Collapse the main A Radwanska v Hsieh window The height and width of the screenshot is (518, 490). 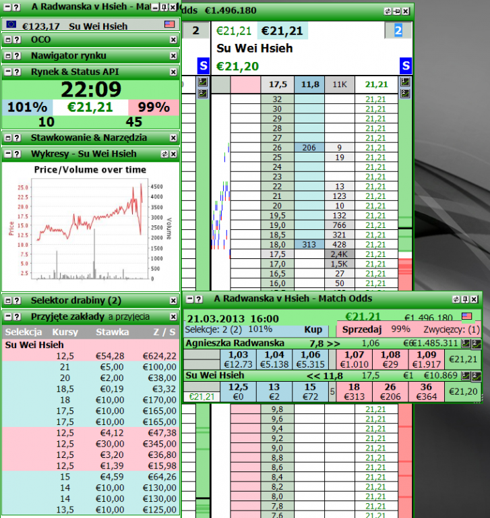pos(8,7)
